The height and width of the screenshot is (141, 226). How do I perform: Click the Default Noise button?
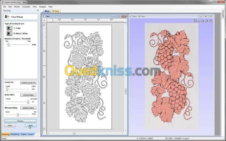28,95
